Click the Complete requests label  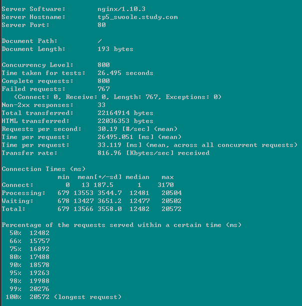[x=37, y=81]
